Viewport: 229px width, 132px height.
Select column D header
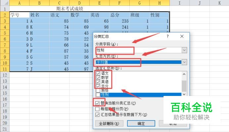click(79, 3)
